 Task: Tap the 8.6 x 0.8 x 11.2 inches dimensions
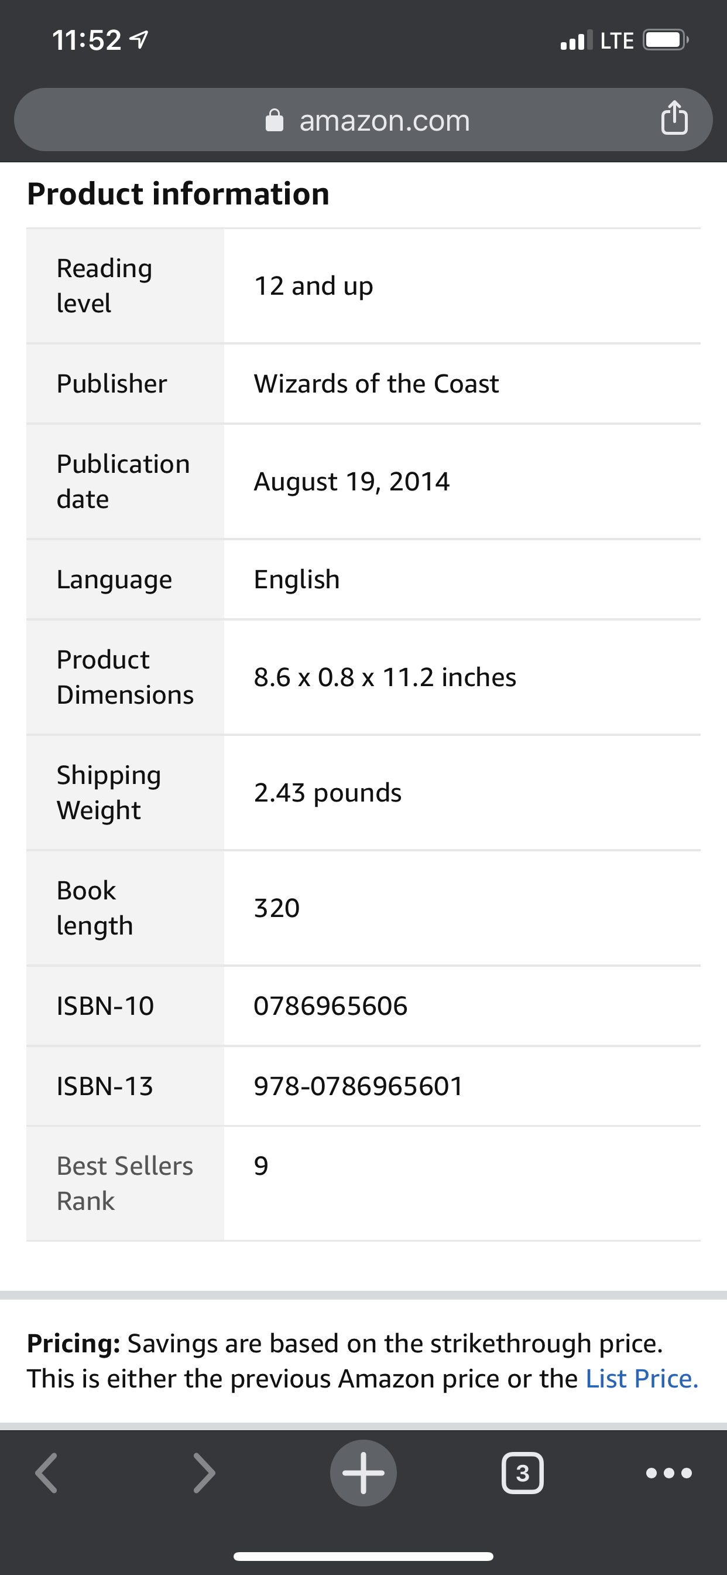point(385,677)
